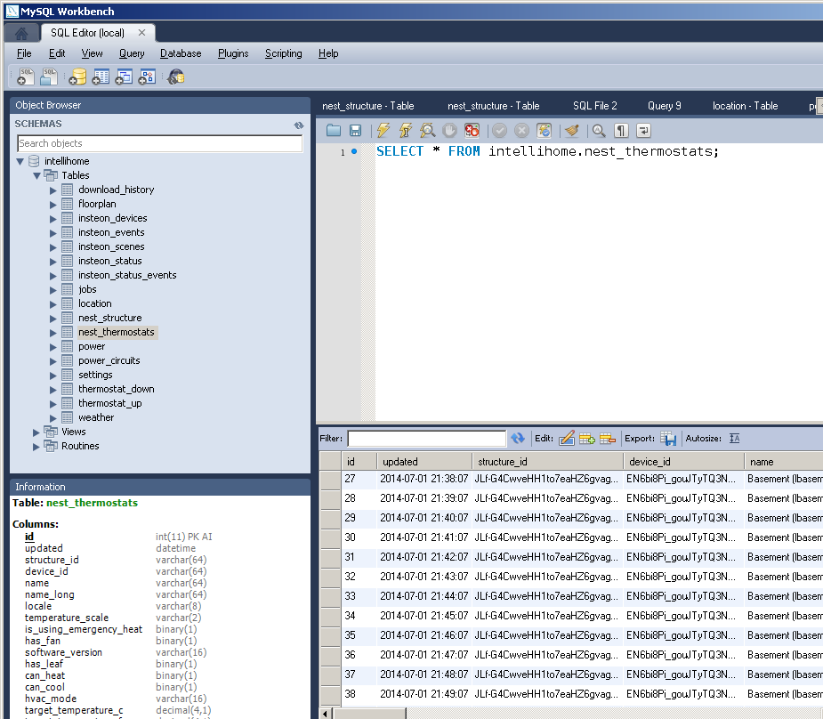Click the cell 2014-07-01 21:38:07
823x719 pixels.
point(424,479)
